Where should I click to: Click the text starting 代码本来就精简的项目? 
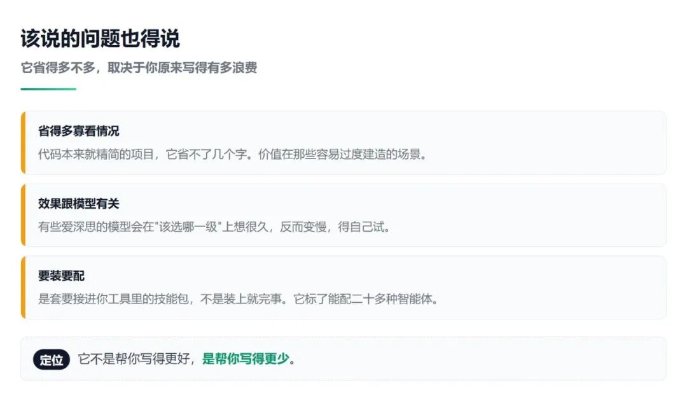232,155
